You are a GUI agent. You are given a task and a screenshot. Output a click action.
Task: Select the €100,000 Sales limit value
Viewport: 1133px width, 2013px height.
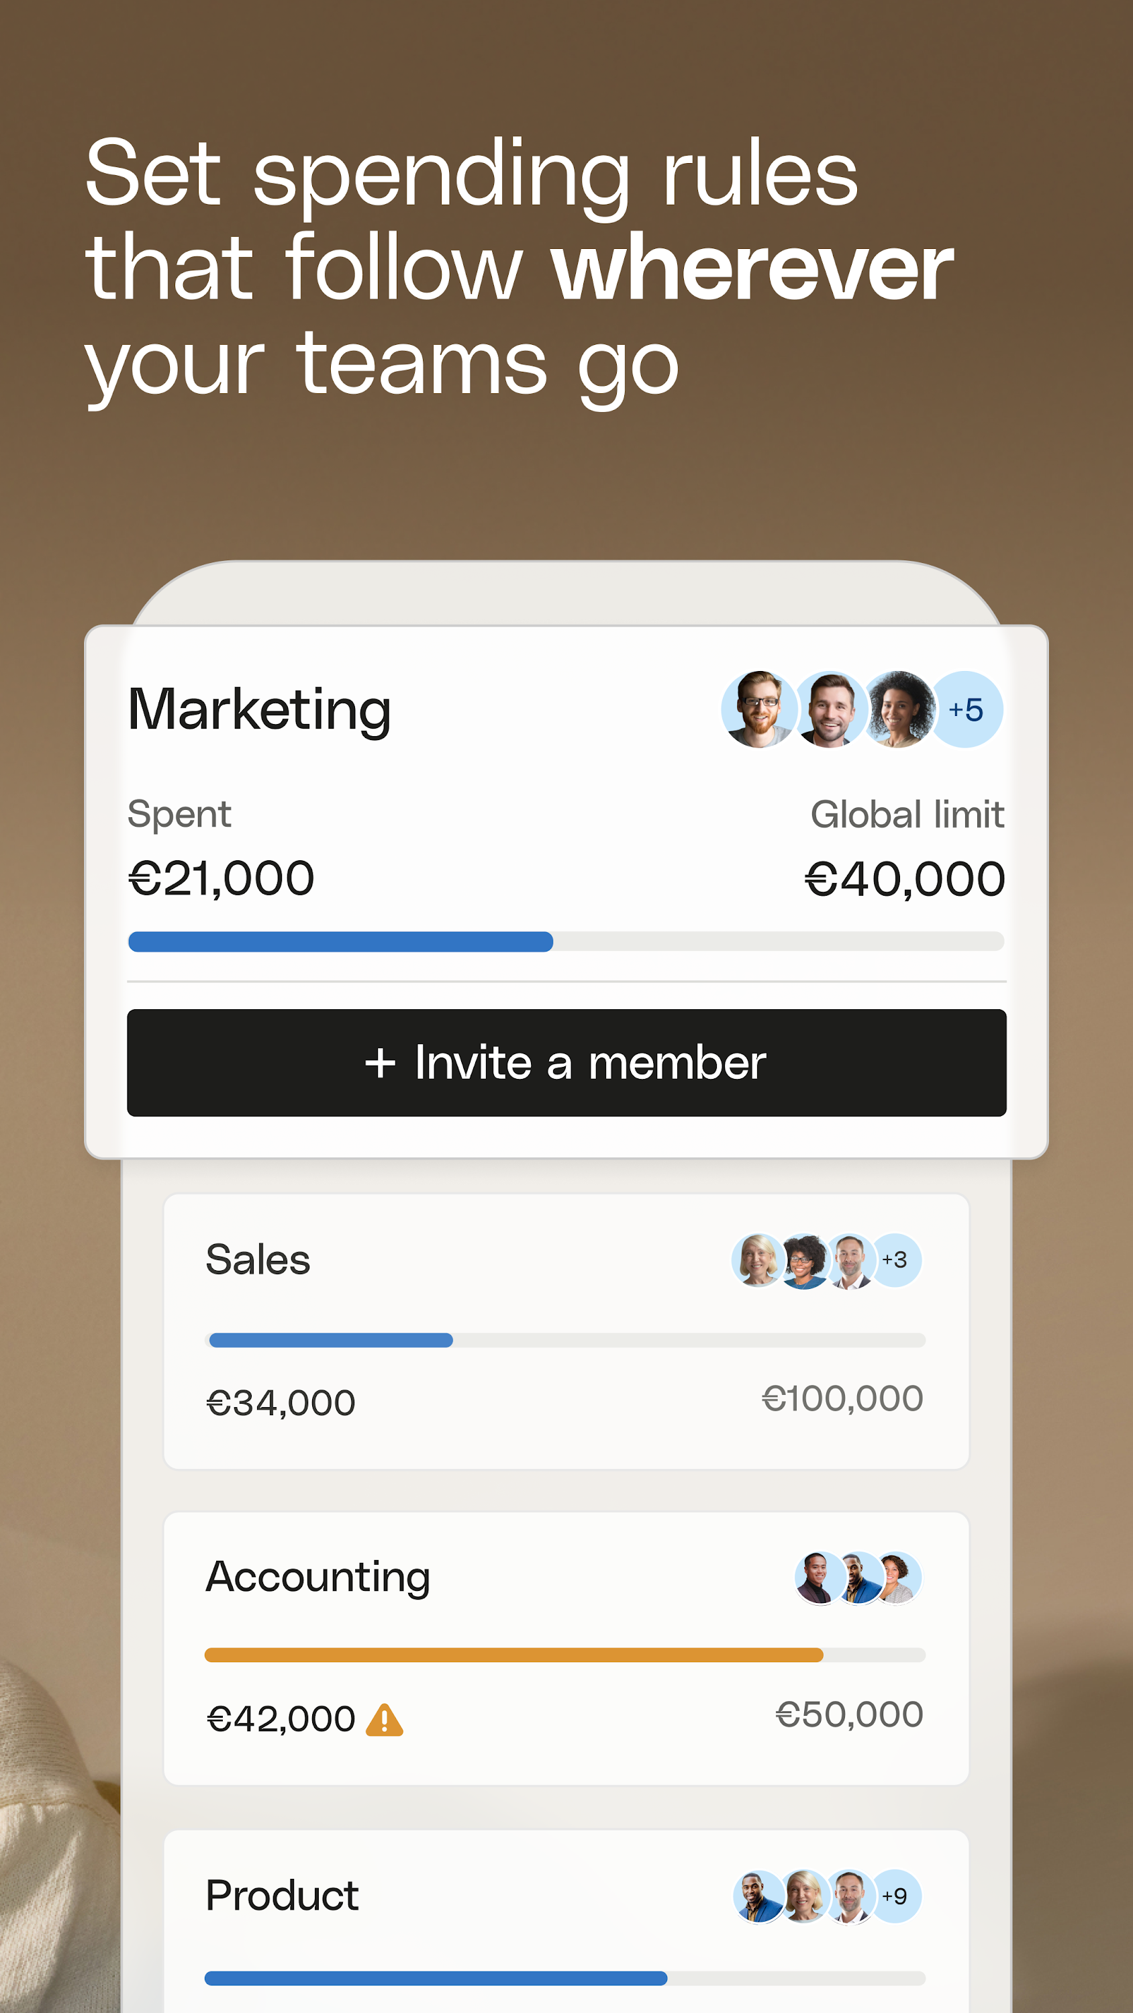pos(842,1398)
